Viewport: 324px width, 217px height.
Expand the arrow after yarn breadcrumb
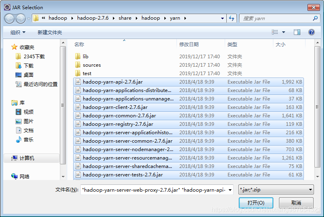coord(185,18)
